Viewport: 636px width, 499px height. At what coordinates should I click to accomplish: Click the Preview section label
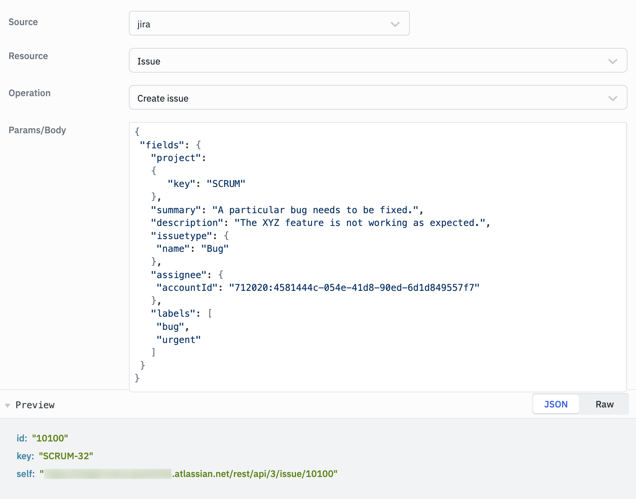tap(35, 405)
